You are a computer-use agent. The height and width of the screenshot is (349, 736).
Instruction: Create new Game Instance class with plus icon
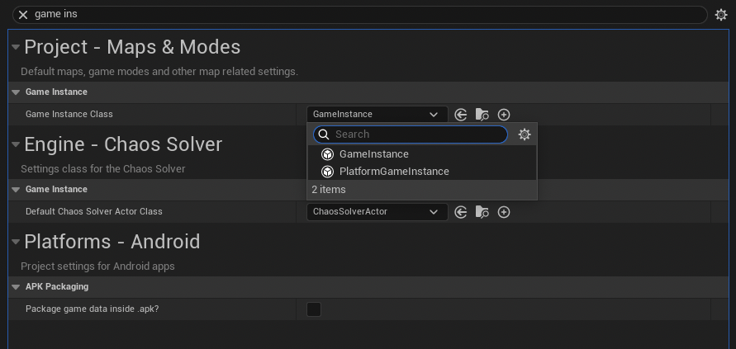pos(504,115)
